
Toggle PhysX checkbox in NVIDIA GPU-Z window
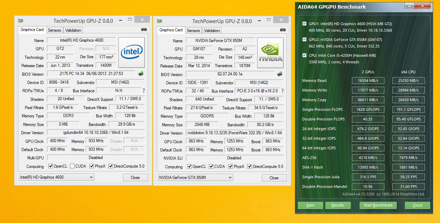tap(231, 167)
